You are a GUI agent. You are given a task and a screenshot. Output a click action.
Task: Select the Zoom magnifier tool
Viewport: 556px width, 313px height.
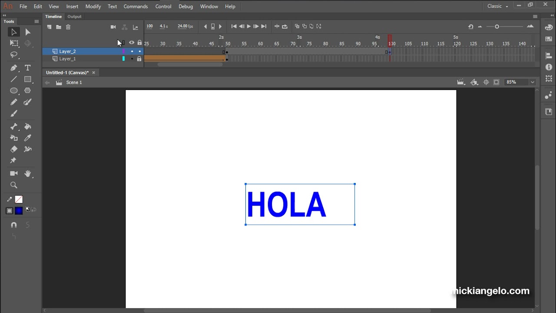[x=14, y=185]
